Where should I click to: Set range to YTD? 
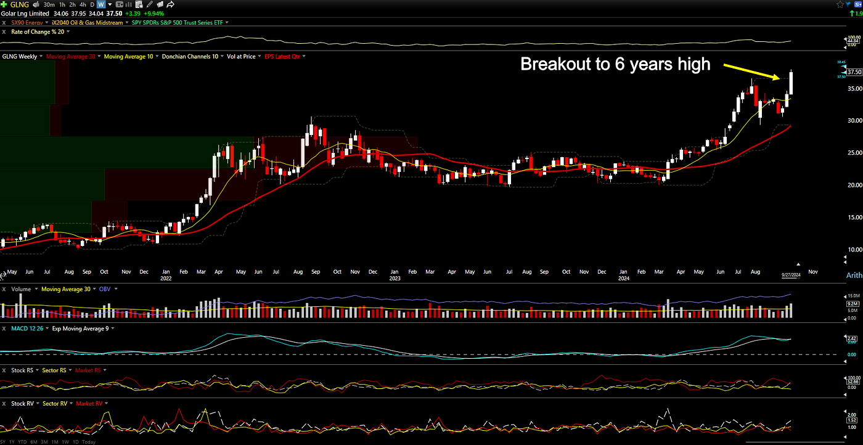[x=22, y=442]
